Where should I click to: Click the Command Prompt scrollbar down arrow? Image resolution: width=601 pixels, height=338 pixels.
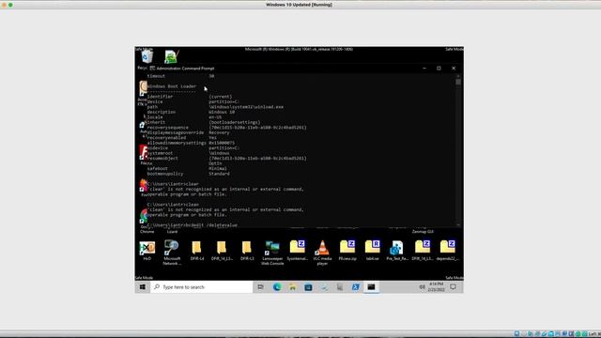click(458, 224)
